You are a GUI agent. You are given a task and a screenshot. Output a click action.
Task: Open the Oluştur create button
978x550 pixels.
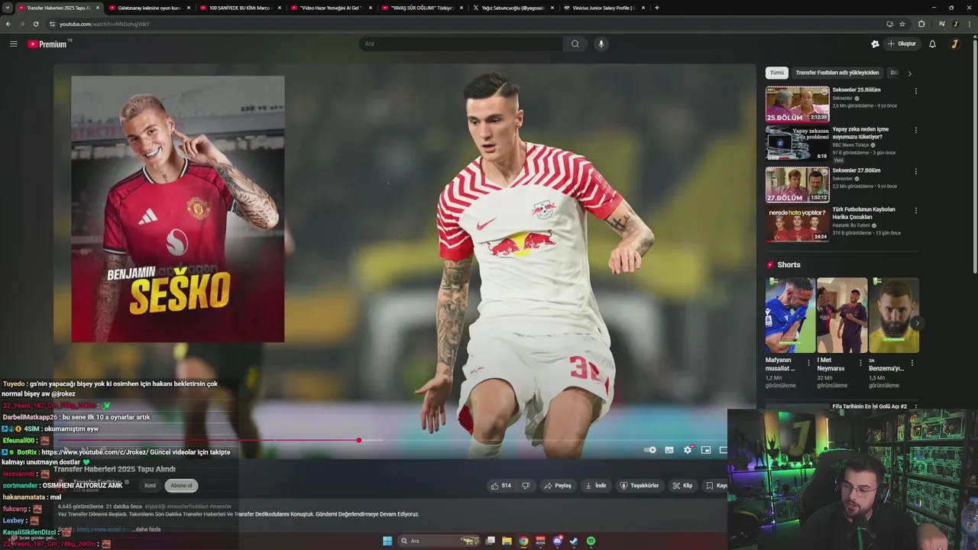[x=902, y=44]
